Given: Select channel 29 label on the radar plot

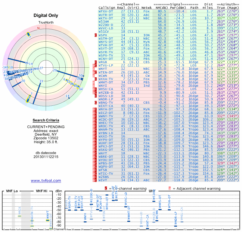Looking at the screenshot, I should click(55, 70).
